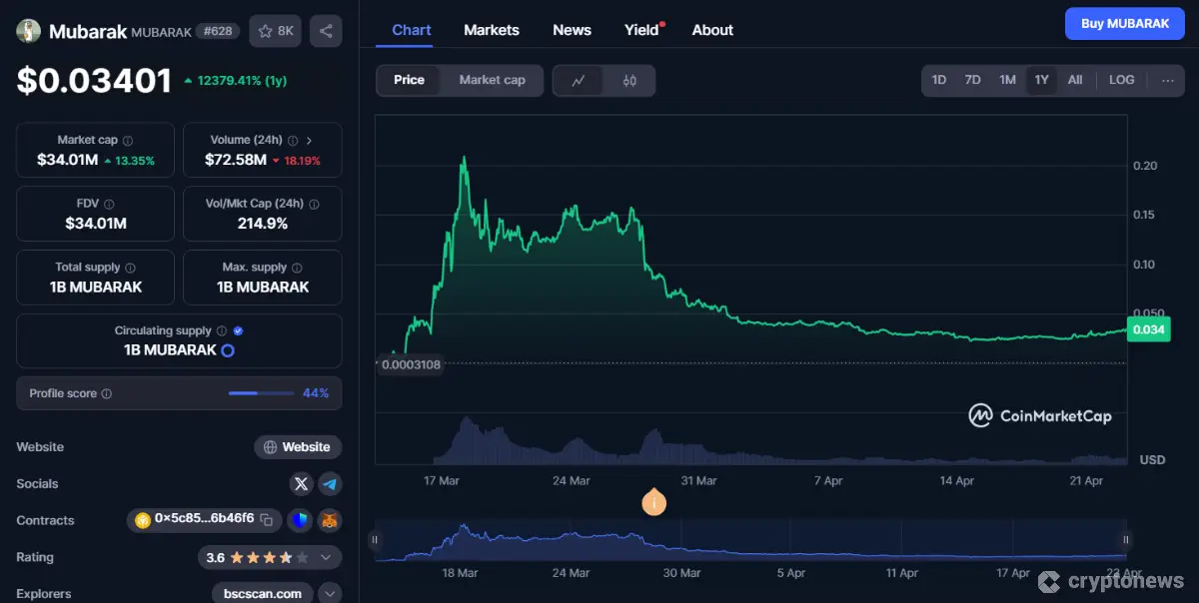Toggle LOG scale on the chart
The height and width of the screenshot is (603, 1199).
[1121, 79]
